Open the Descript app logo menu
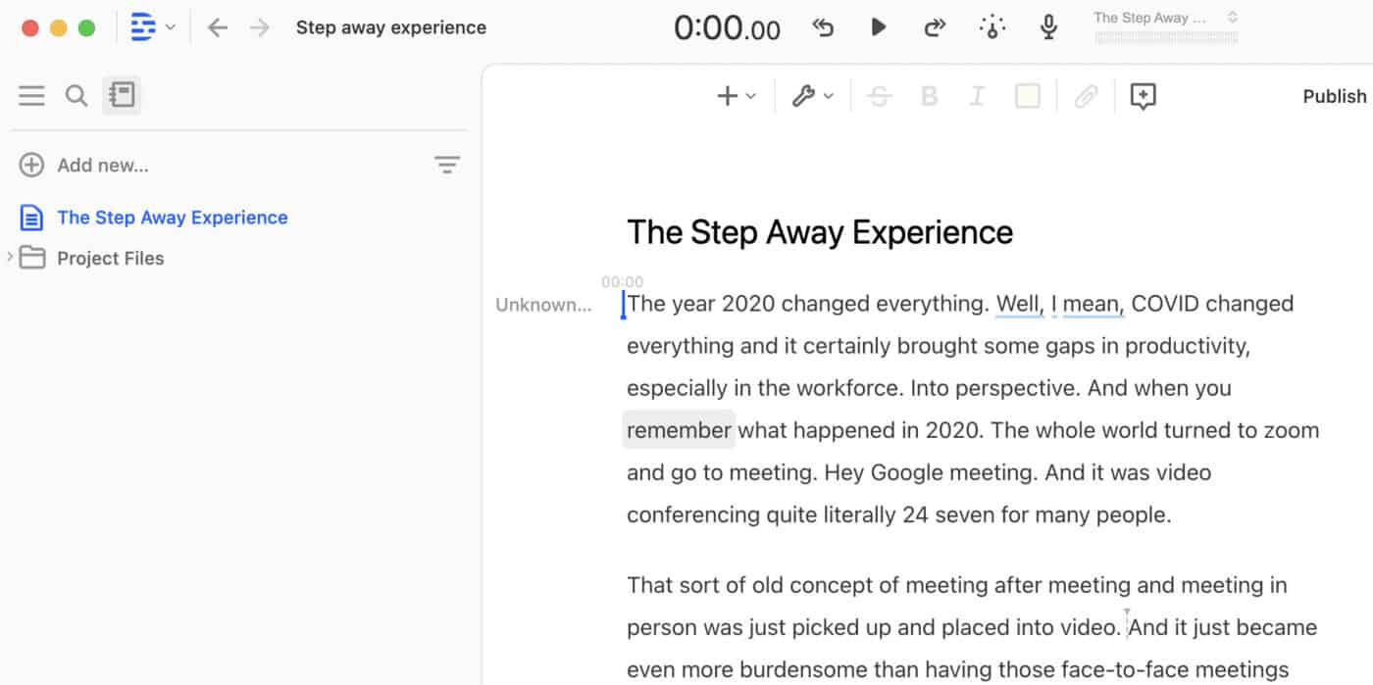Screen dimensions: 1373x685 (152, 27)
